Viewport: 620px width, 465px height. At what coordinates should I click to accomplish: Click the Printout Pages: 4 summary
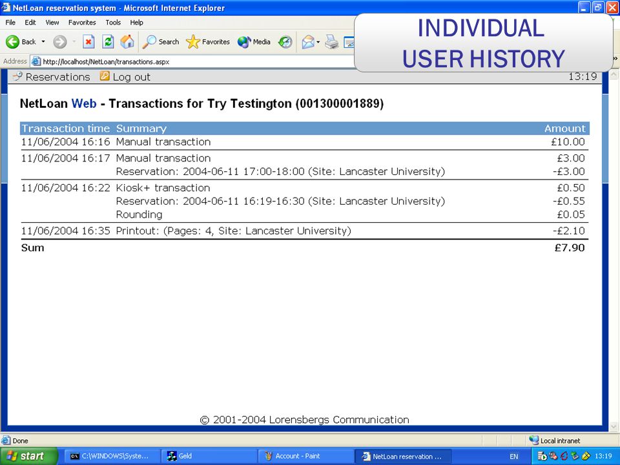233,231
